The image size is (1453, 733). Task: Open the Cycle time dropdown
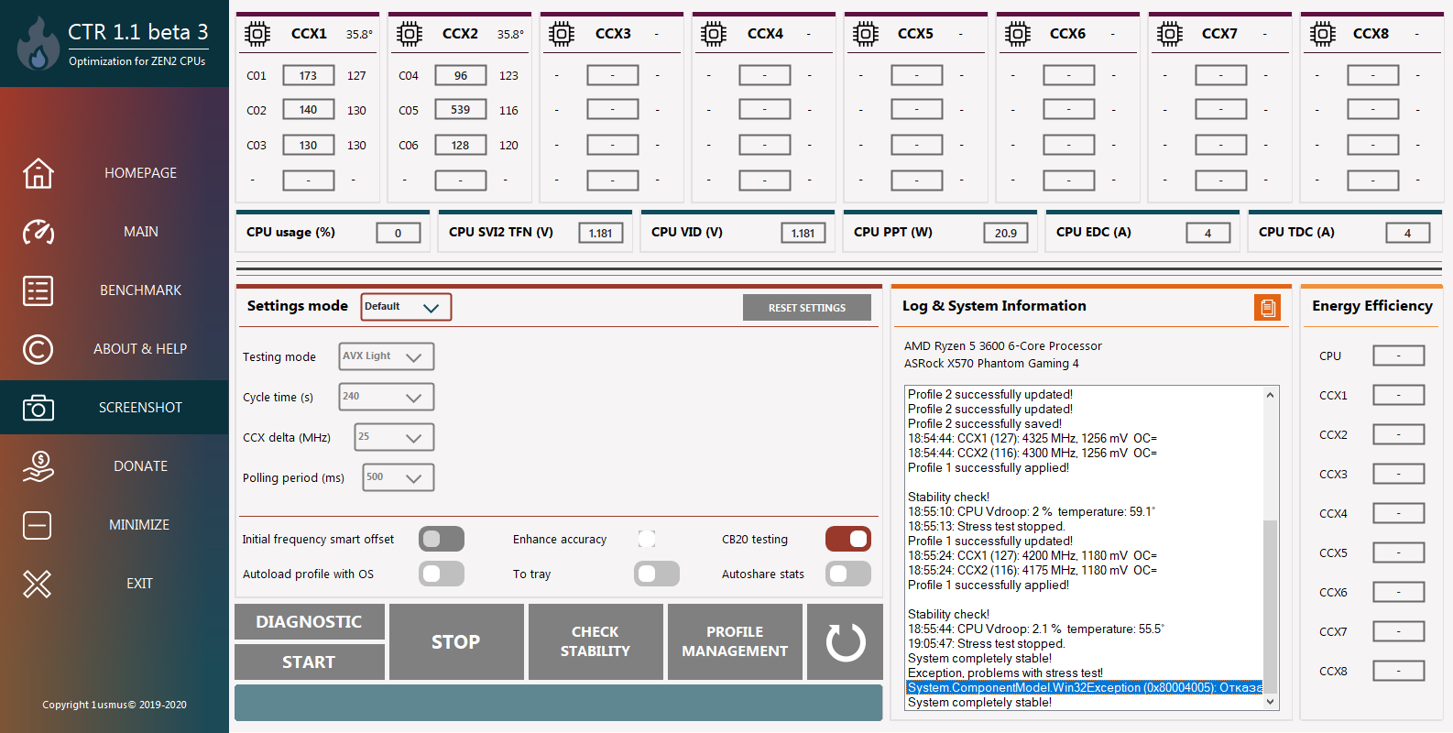(387, 397)
